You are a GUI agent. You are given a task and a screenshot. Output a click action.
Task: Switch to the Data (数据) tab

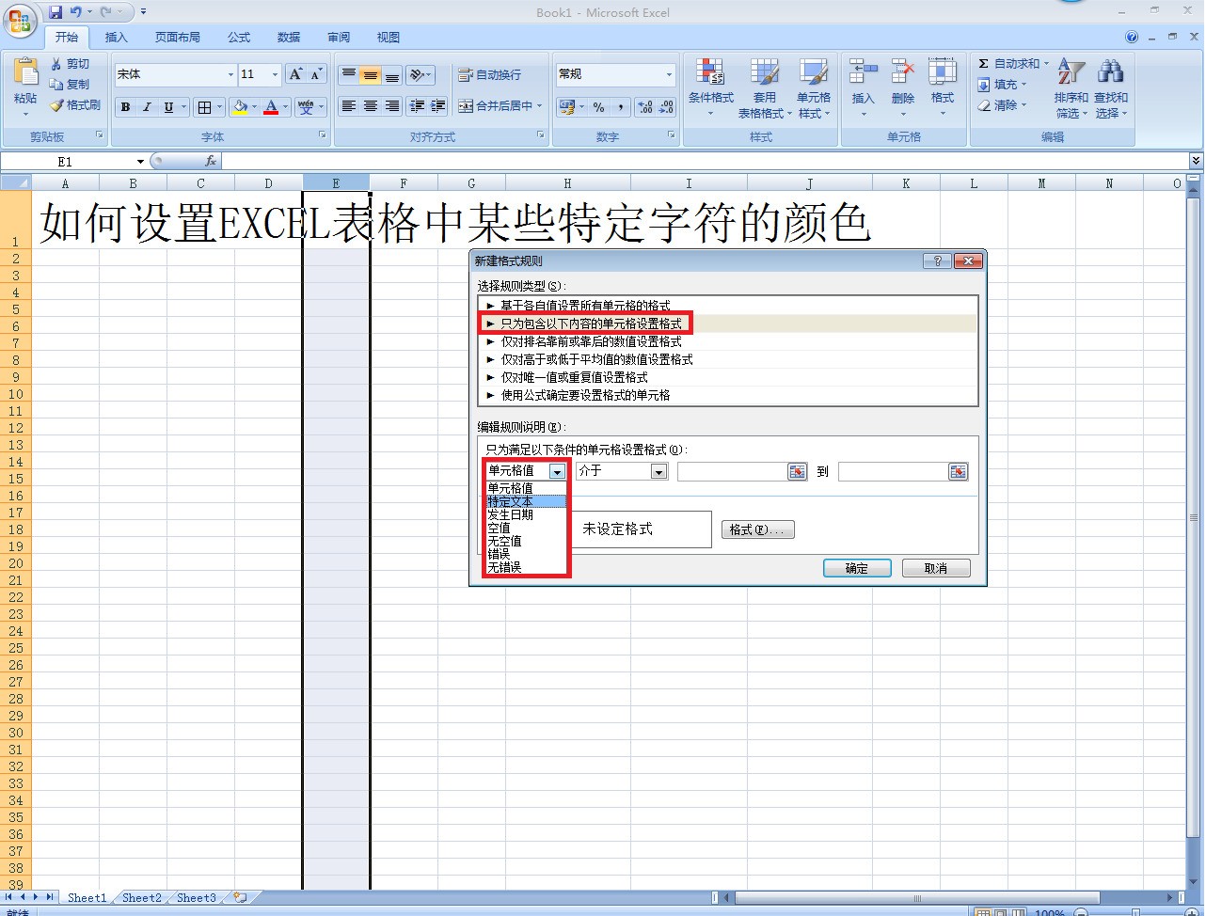click(289, 38)
